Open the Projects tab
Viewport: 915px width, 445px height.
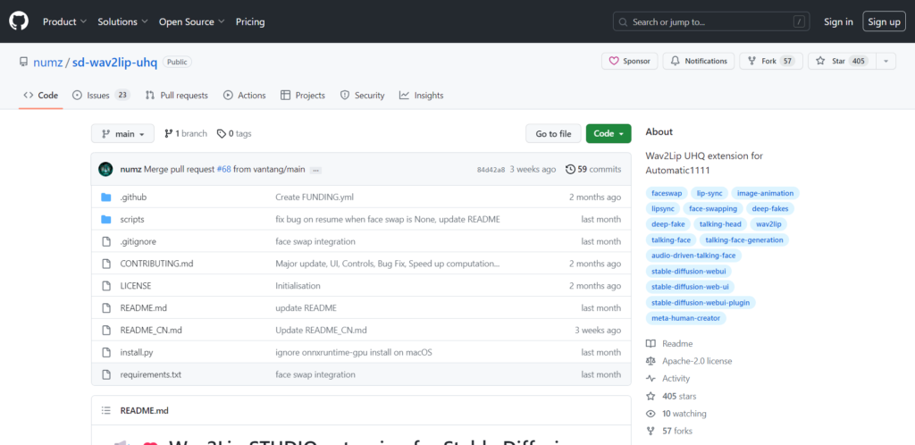[302, 95]
